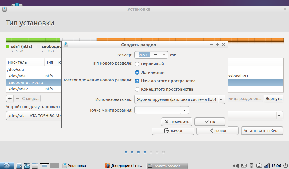Click the свободно white legend swatch
The width and height of the screenshot is (289, 169).
tap(38, 46)
